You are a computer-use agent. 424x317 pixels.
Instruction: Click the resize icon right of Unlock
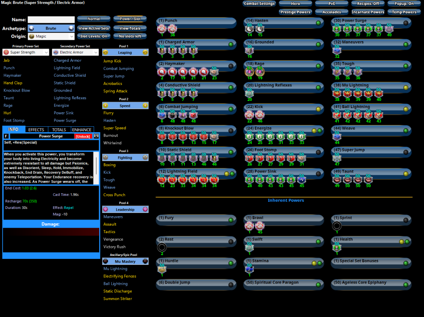[x=96, y=136]
